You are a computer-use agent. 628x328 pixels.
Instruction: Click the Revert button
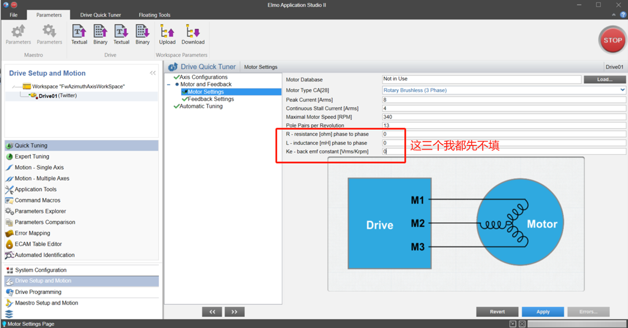click(x=497, y=312)
